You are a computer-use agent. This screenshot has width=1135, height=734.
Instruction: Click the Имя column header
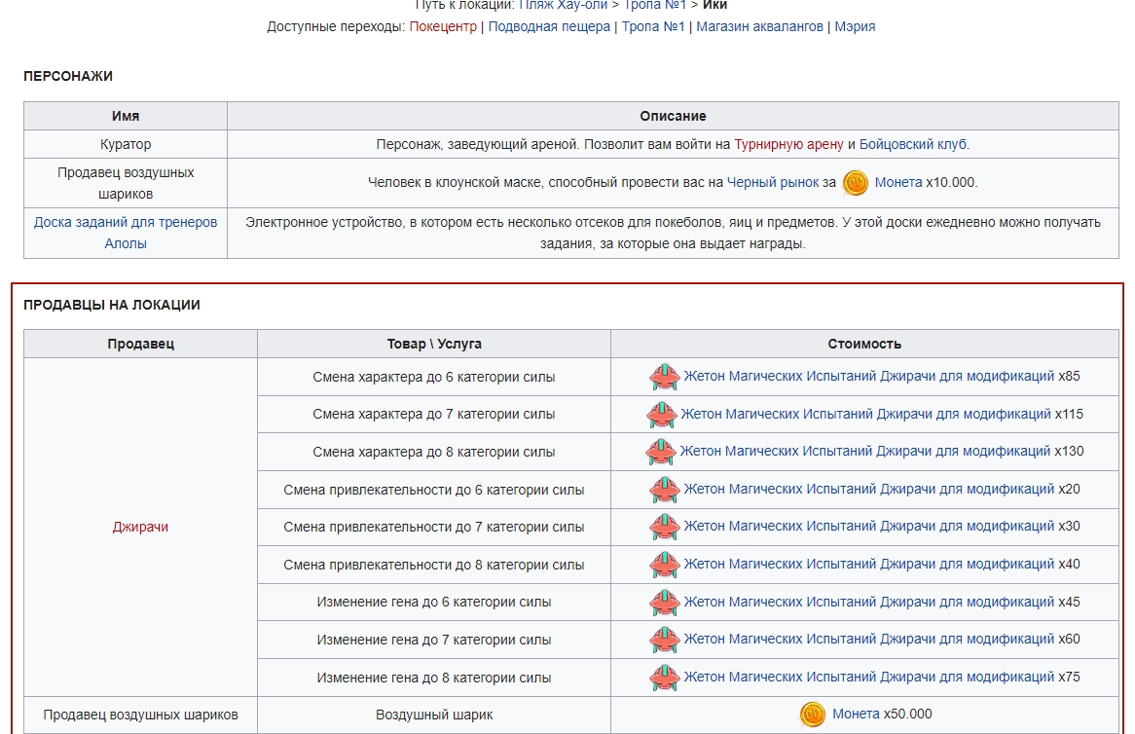126,116
